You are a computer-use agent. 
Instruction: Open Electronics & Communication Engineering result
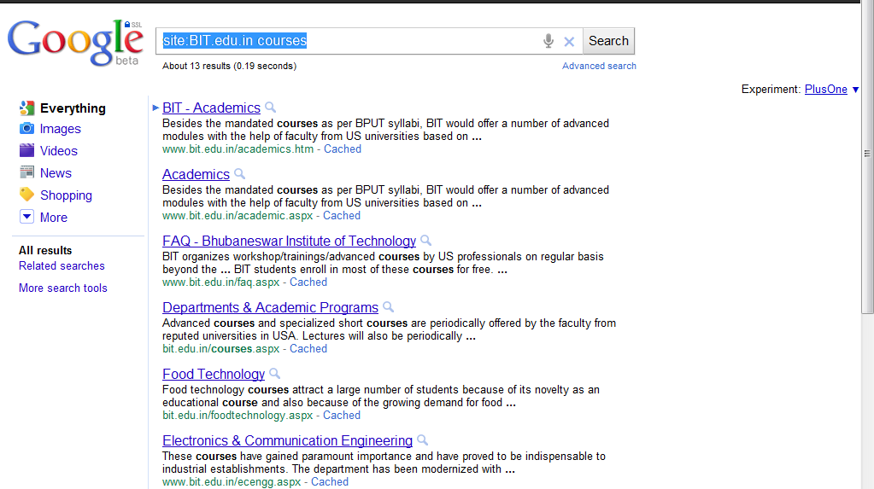(x=287, y=440)
